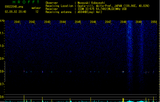Click receiver value ICOM IC-575 53.7492 MHz USB
This screenshot has width=160, height=102.
pos(102,9)
